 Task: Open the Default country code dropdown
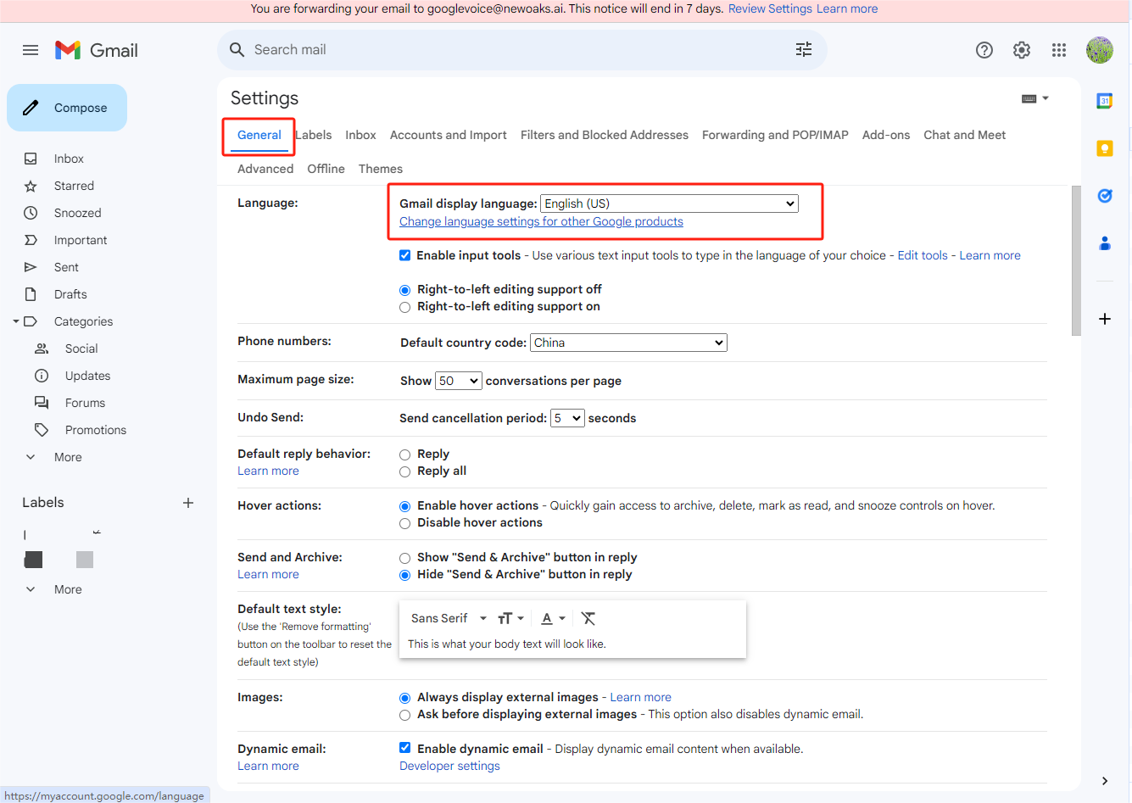pos(628,343)
